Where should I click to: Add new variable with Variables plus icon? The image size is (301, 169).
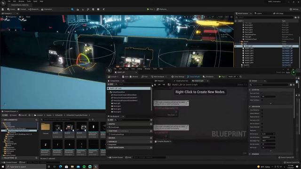[151, 142]
